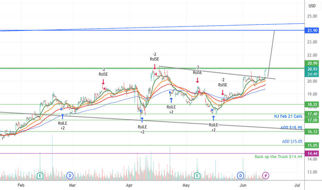Open the USD currency selector
Image resolution: width=322 pixels, height=190 pixels.
click(x=312, y=6)
